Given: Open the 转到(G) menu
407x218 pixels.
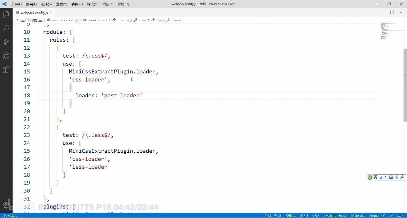Looking at the screenshot, I should coord(77,4).
